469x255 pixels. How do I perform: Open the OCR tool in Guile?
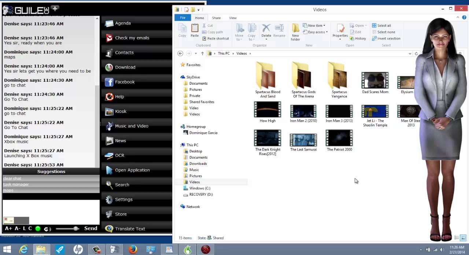(x=136, y=155)
